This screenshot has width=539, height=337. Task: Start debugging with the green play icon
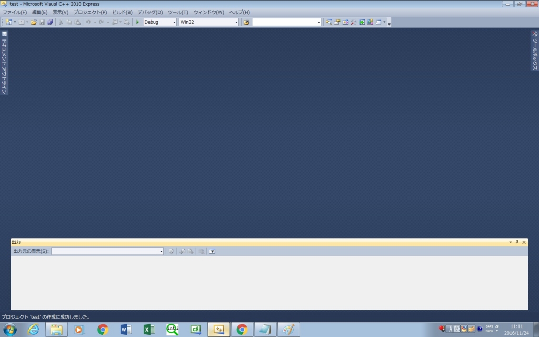point(137,22)
